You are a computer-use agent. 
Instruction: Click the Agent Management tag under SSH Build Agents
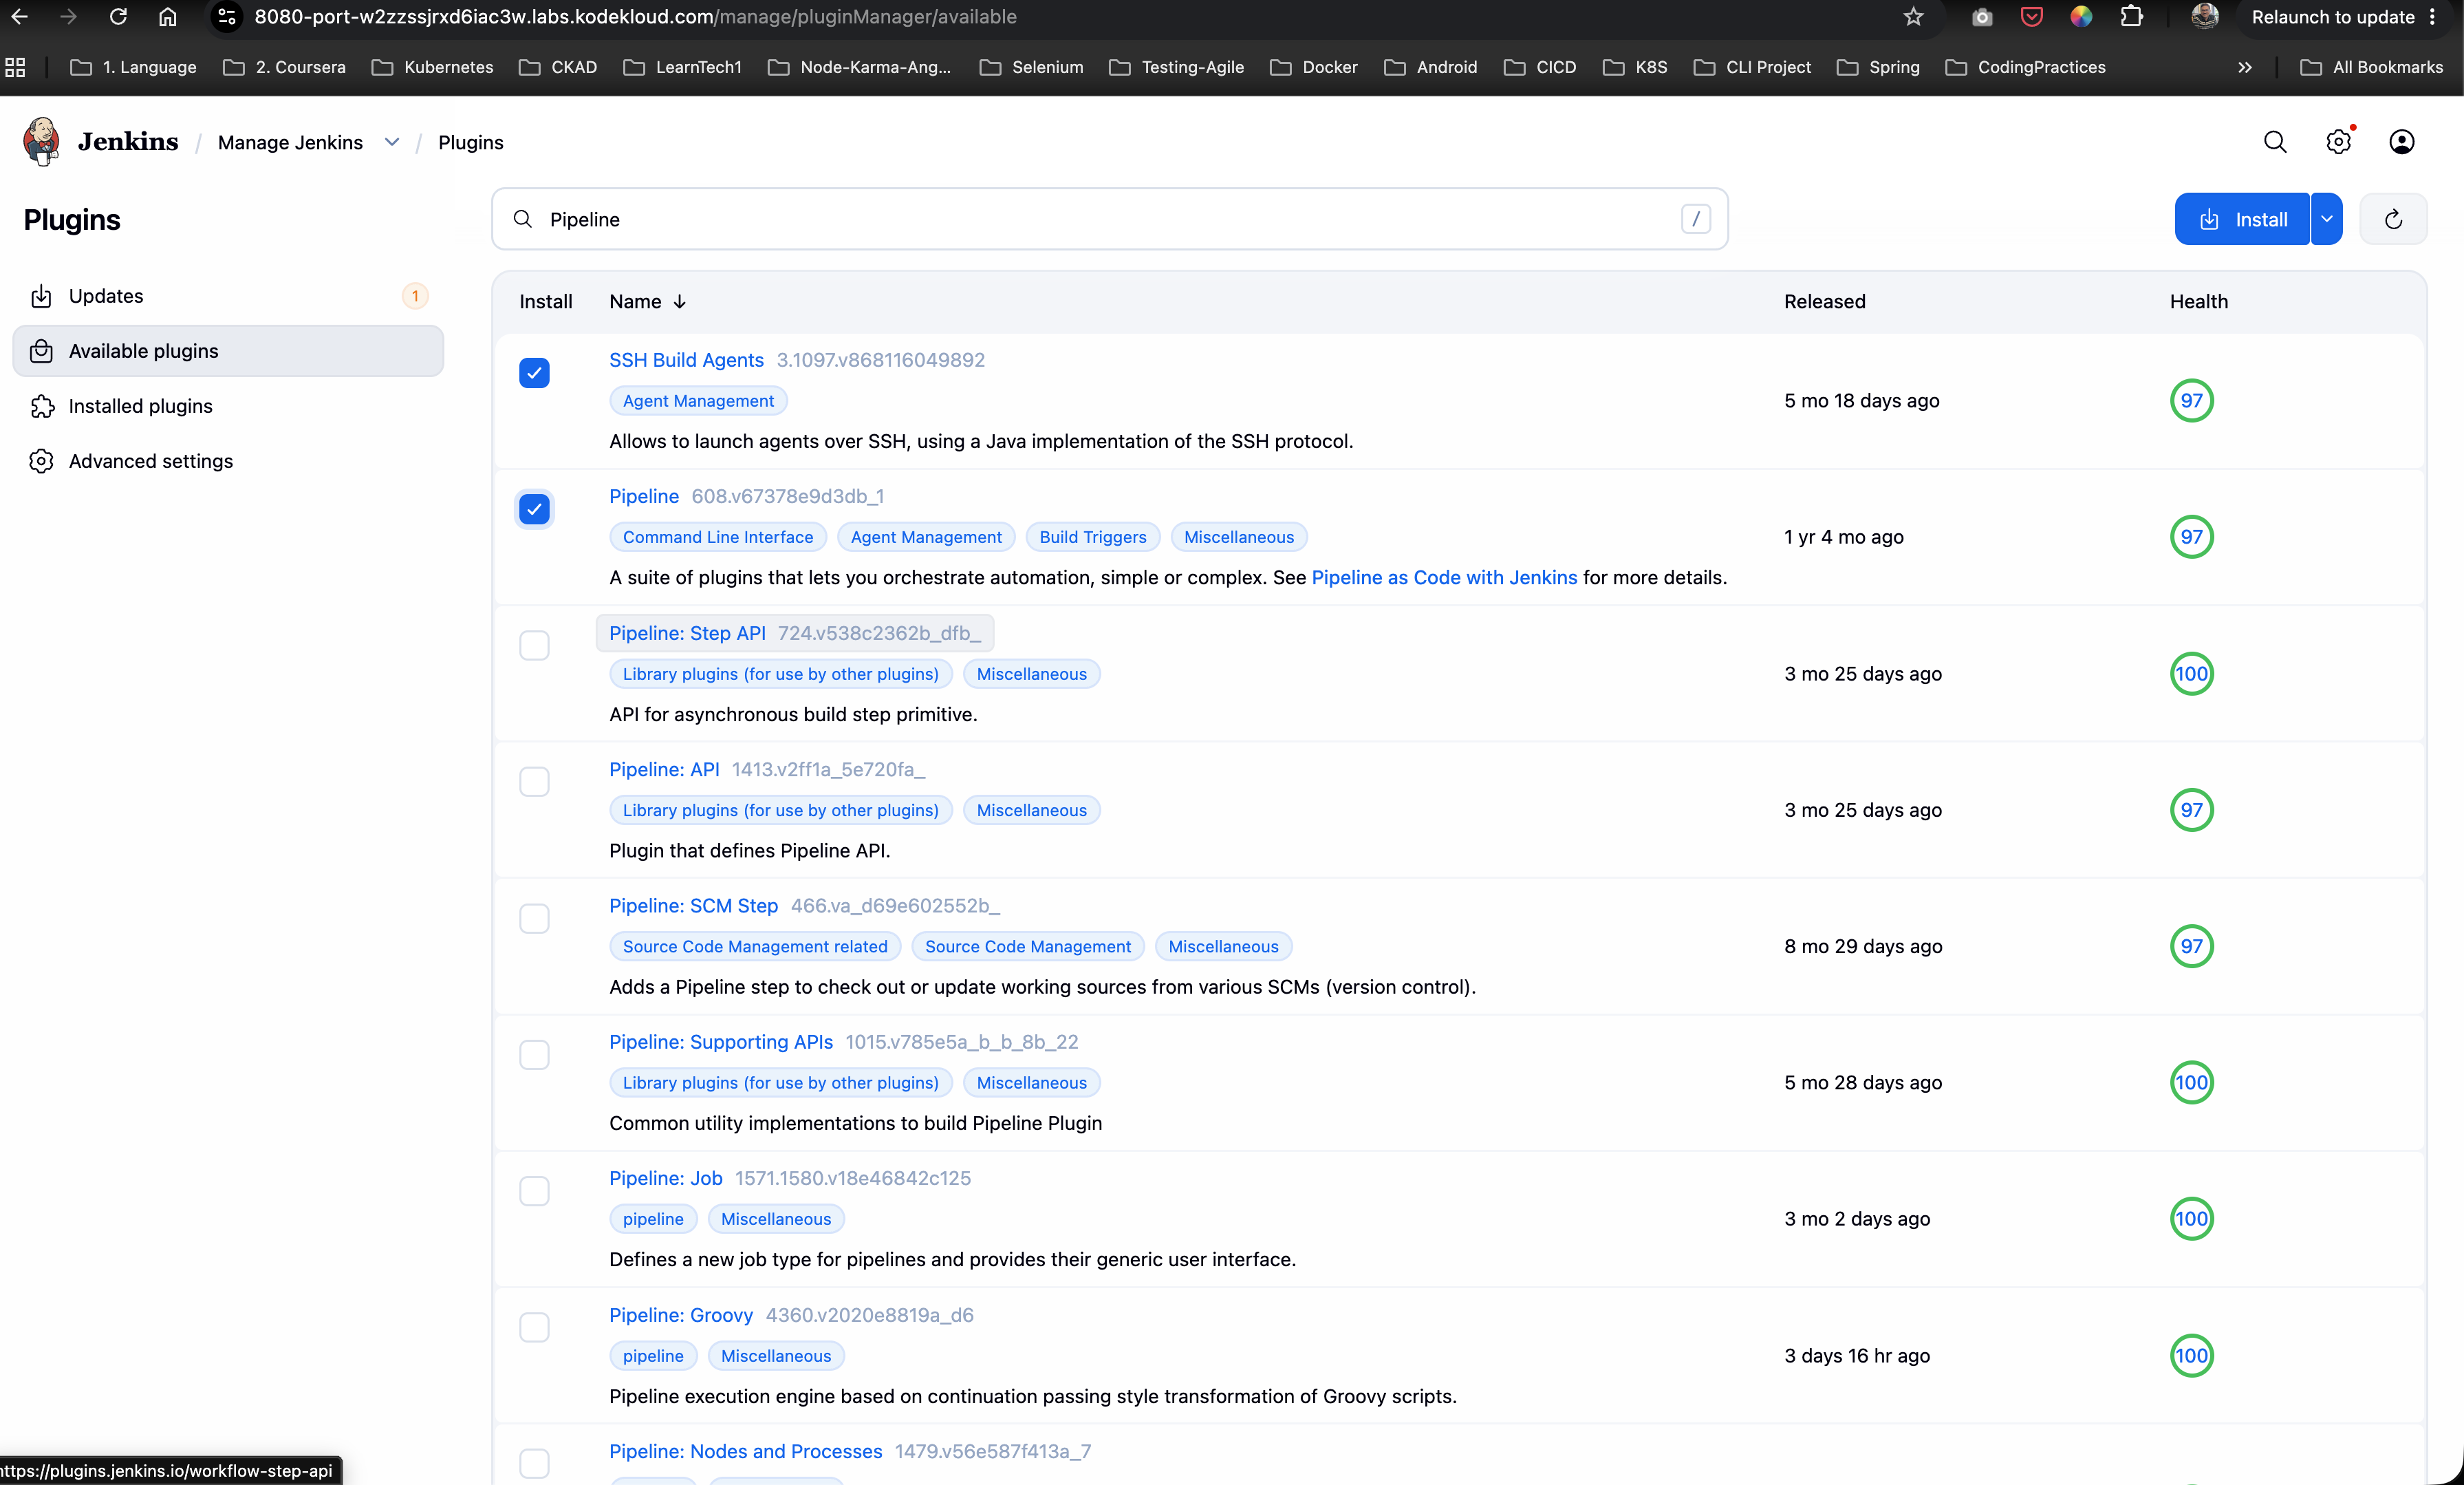pyautogui.click(x=698, y=400)
